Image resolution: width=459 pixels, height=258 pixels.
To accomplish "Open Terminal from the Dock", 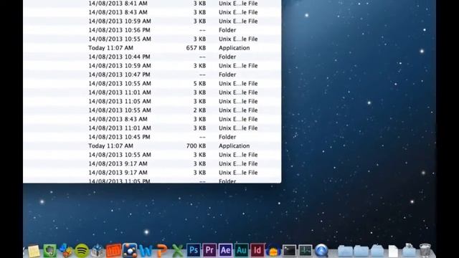I will (289, 251).
